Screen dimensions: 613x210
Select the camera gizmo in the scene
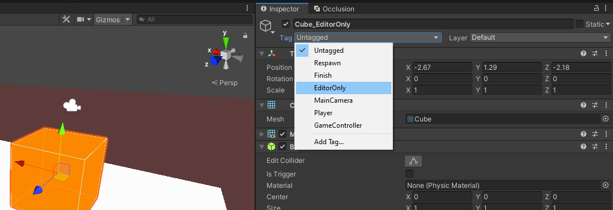tap(71, 106)
